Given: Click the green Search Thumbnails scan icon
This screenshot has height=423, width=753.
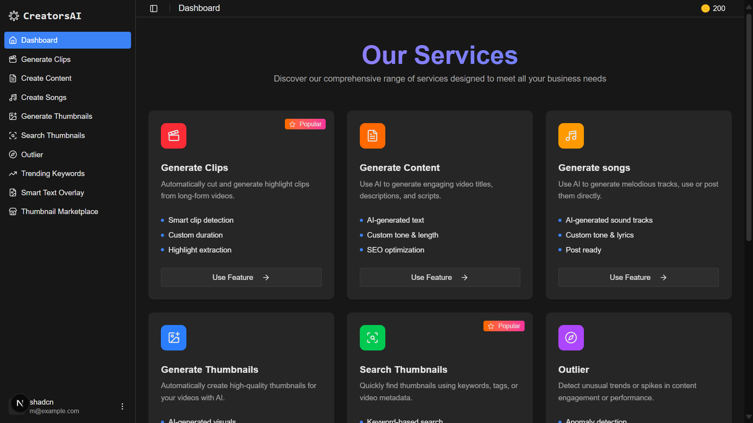Looking at the screenshot, I should tap(372, 338).
